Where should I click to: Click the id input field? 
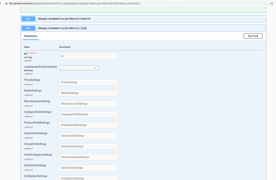point(88,56)
